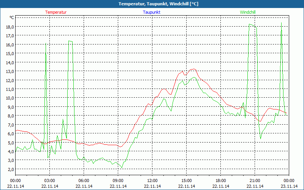
Task: Select the 15,0 y-axis value
Action: (10, 54)
